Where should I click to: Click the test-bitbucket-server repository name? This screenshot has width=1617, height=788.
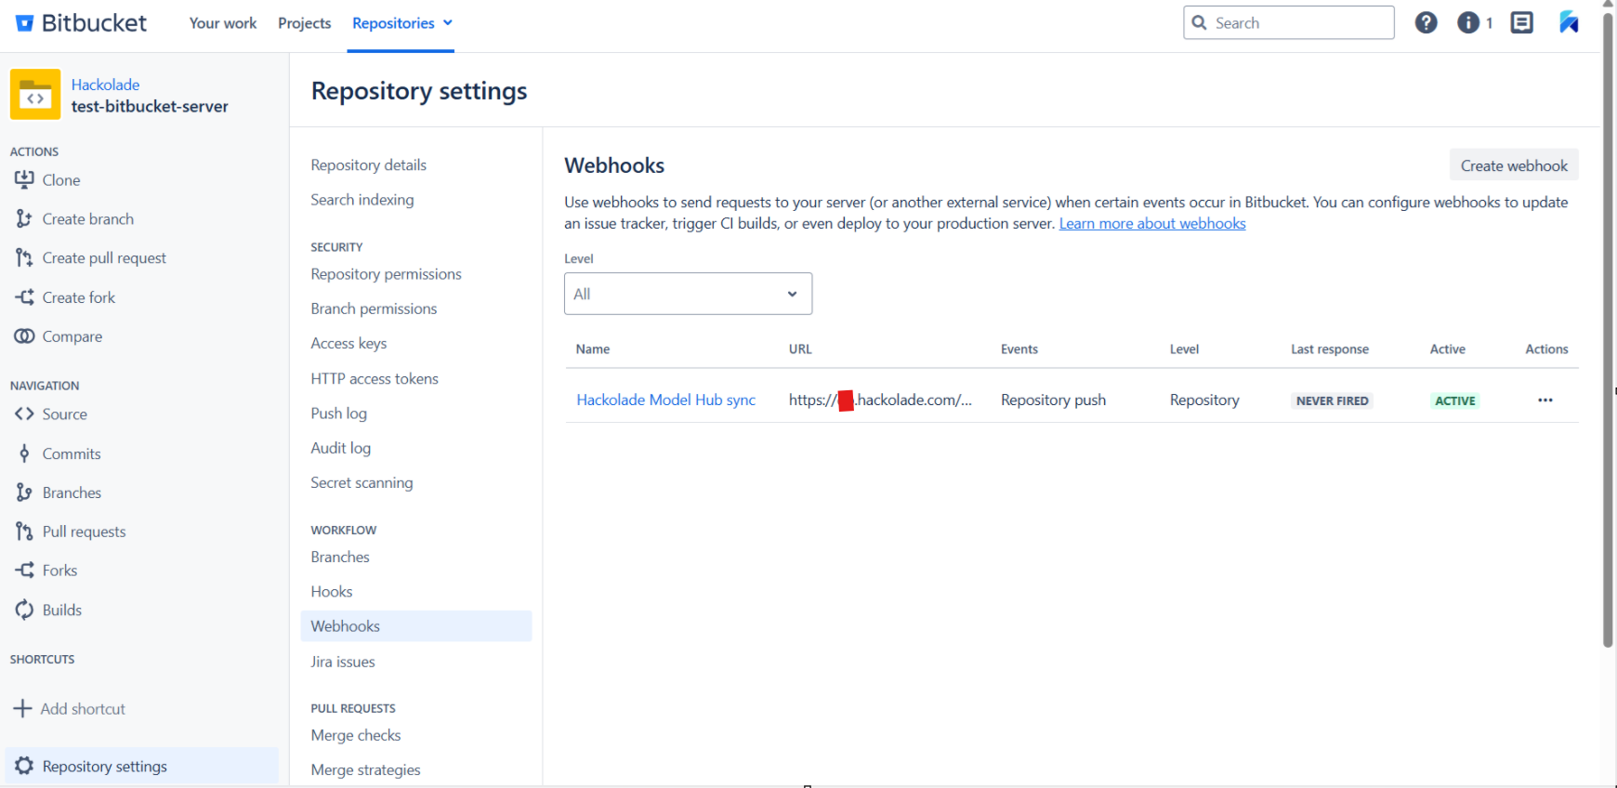coord(150,106)
